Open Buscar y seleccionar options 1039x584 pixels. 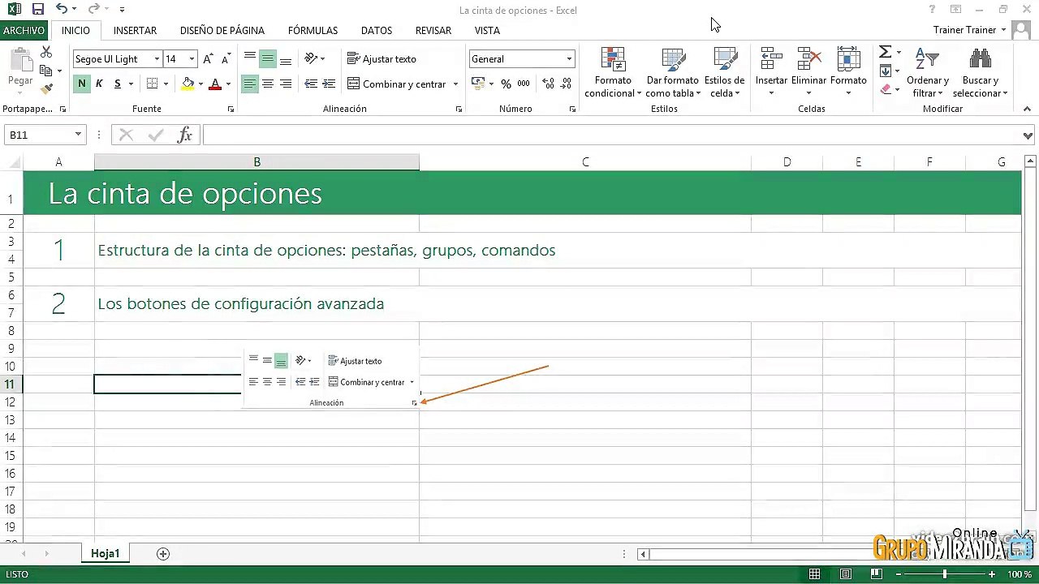pyautogui.click(x=981, y=72)
